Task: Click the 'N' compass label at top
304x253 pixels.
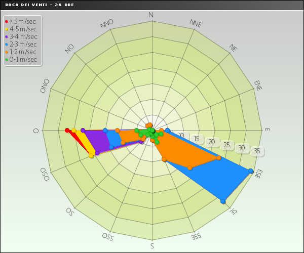Action: 151,15
